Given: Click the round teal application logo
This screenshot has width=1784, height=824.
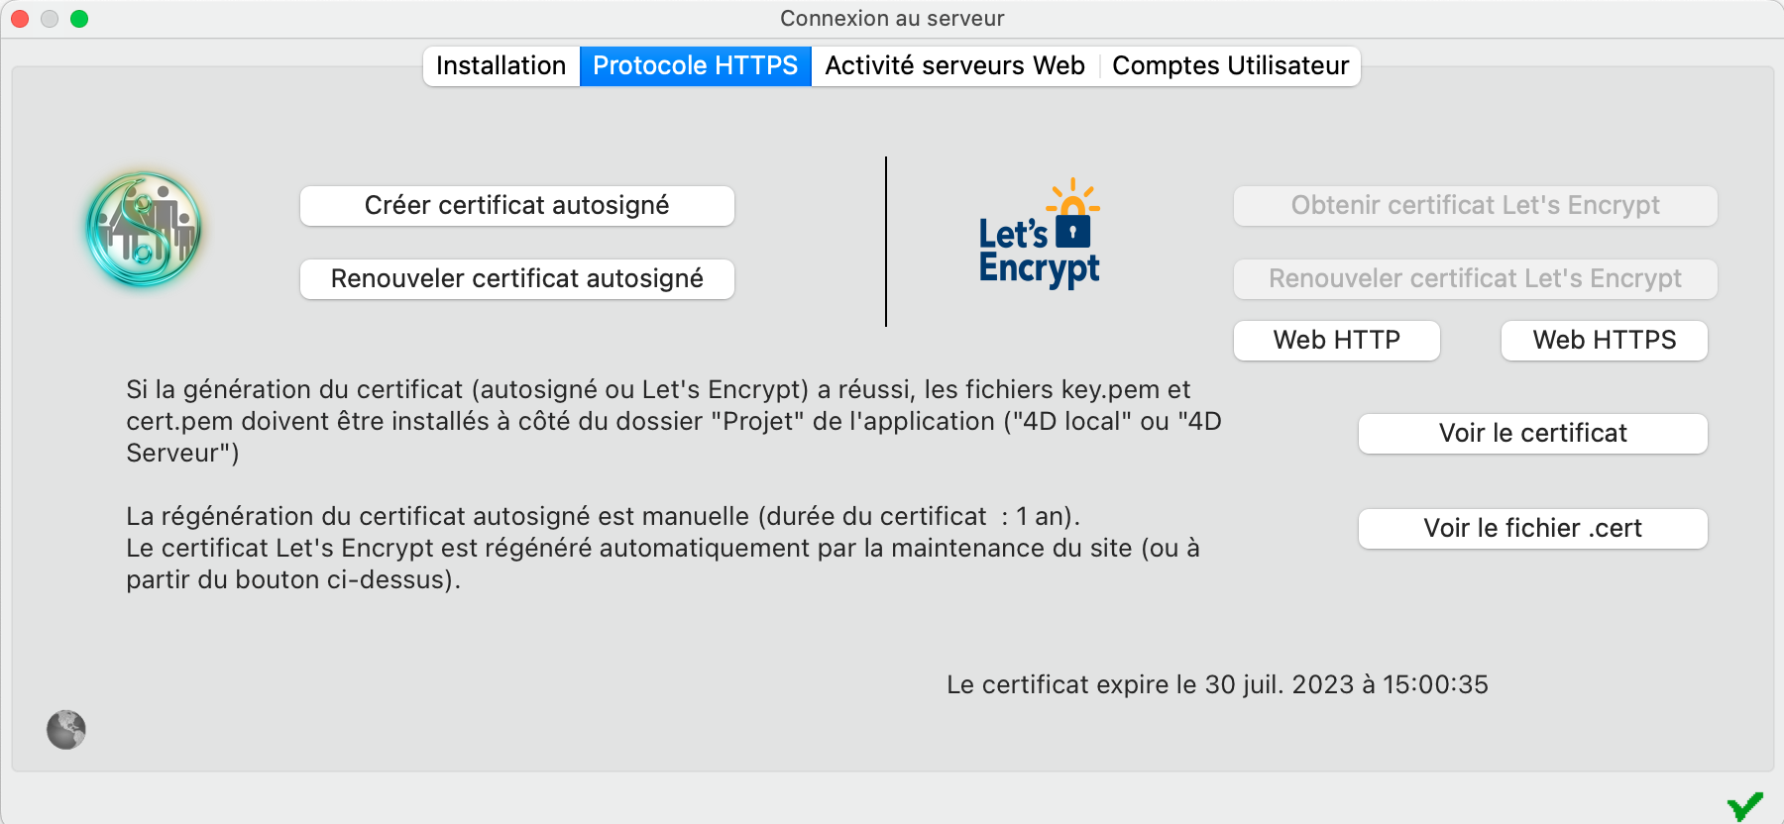Looking at the screenshot, I should 144,230.
